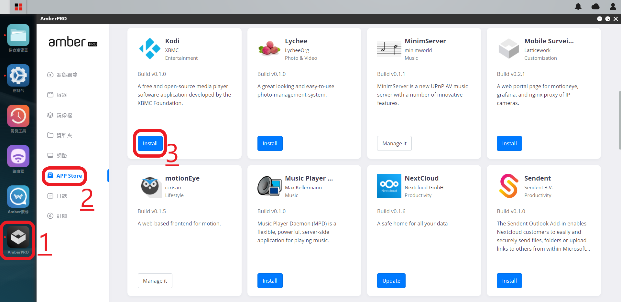Click the Mobile Surveillance cube icon
Viewport: 621px width, 302px height.
(509, 49)
